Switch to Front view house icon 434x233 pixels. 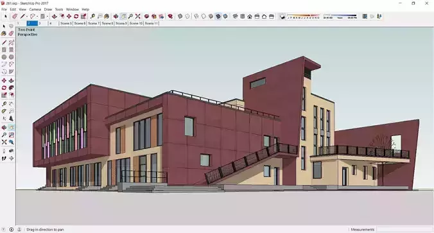pos(250,16)
